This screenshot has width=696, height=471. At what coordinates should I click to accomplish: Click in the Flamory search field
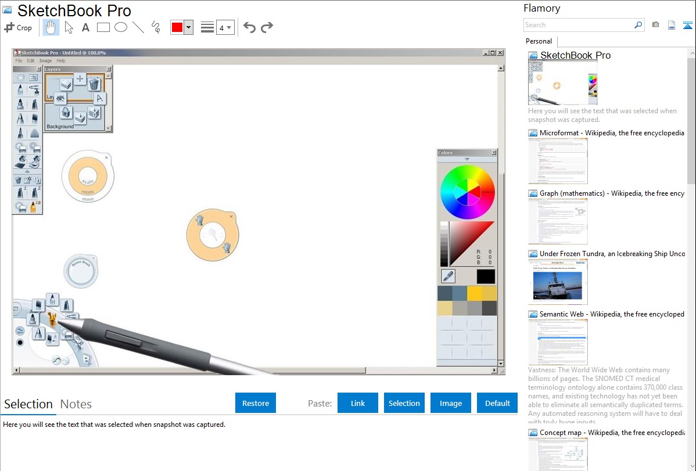click(x=578, y=25)
